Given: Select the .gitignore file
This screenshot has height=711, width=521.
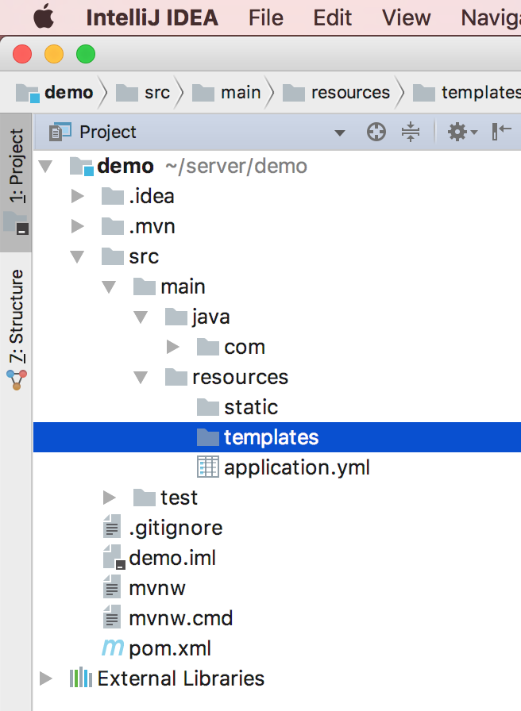Looking at the screenshot, I should pos(175,528).
